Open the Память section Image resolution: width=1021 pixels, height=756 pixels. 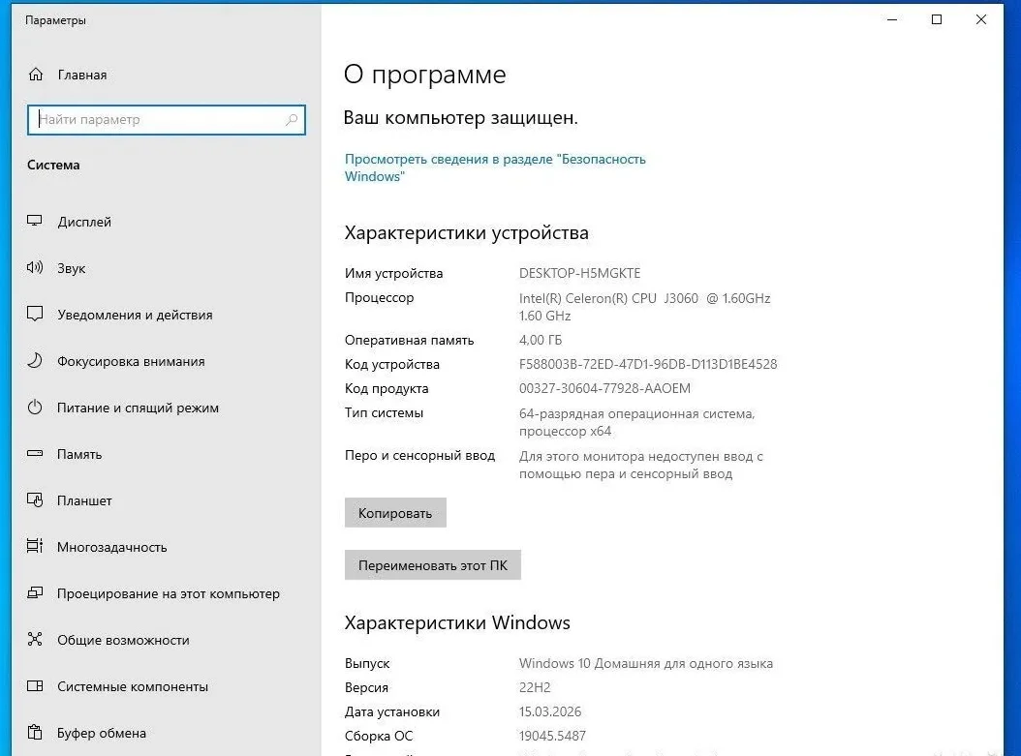[x=166, y=454]
